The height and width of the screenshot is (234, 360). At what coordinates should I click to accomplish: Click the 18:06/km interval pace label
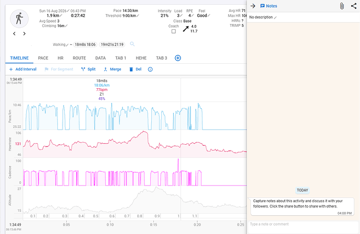(102, 85)
